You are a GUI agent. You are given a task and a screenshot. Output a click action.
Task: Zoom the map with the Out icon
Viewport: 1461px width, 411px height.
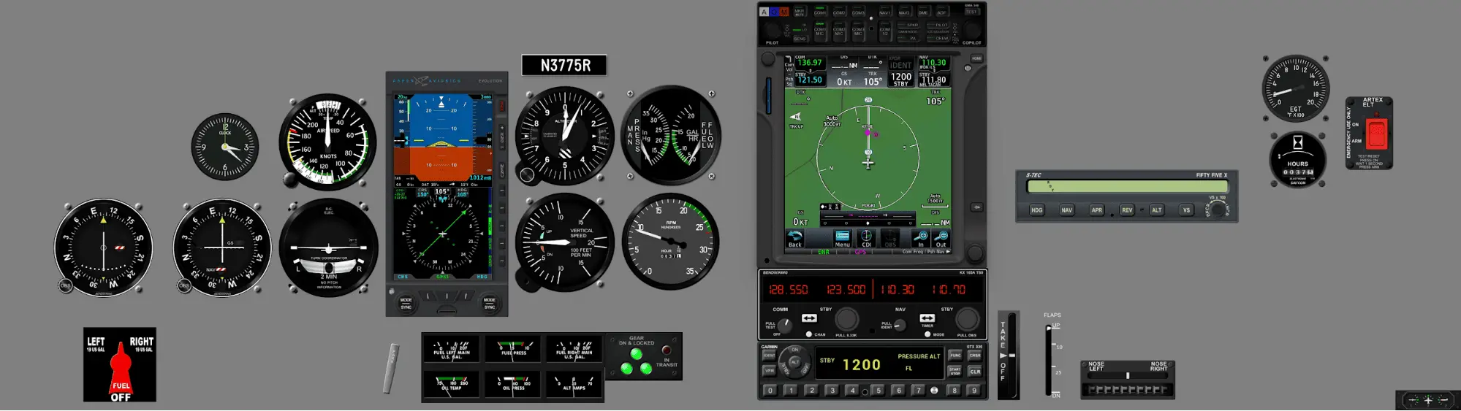(x=941, y=238)
